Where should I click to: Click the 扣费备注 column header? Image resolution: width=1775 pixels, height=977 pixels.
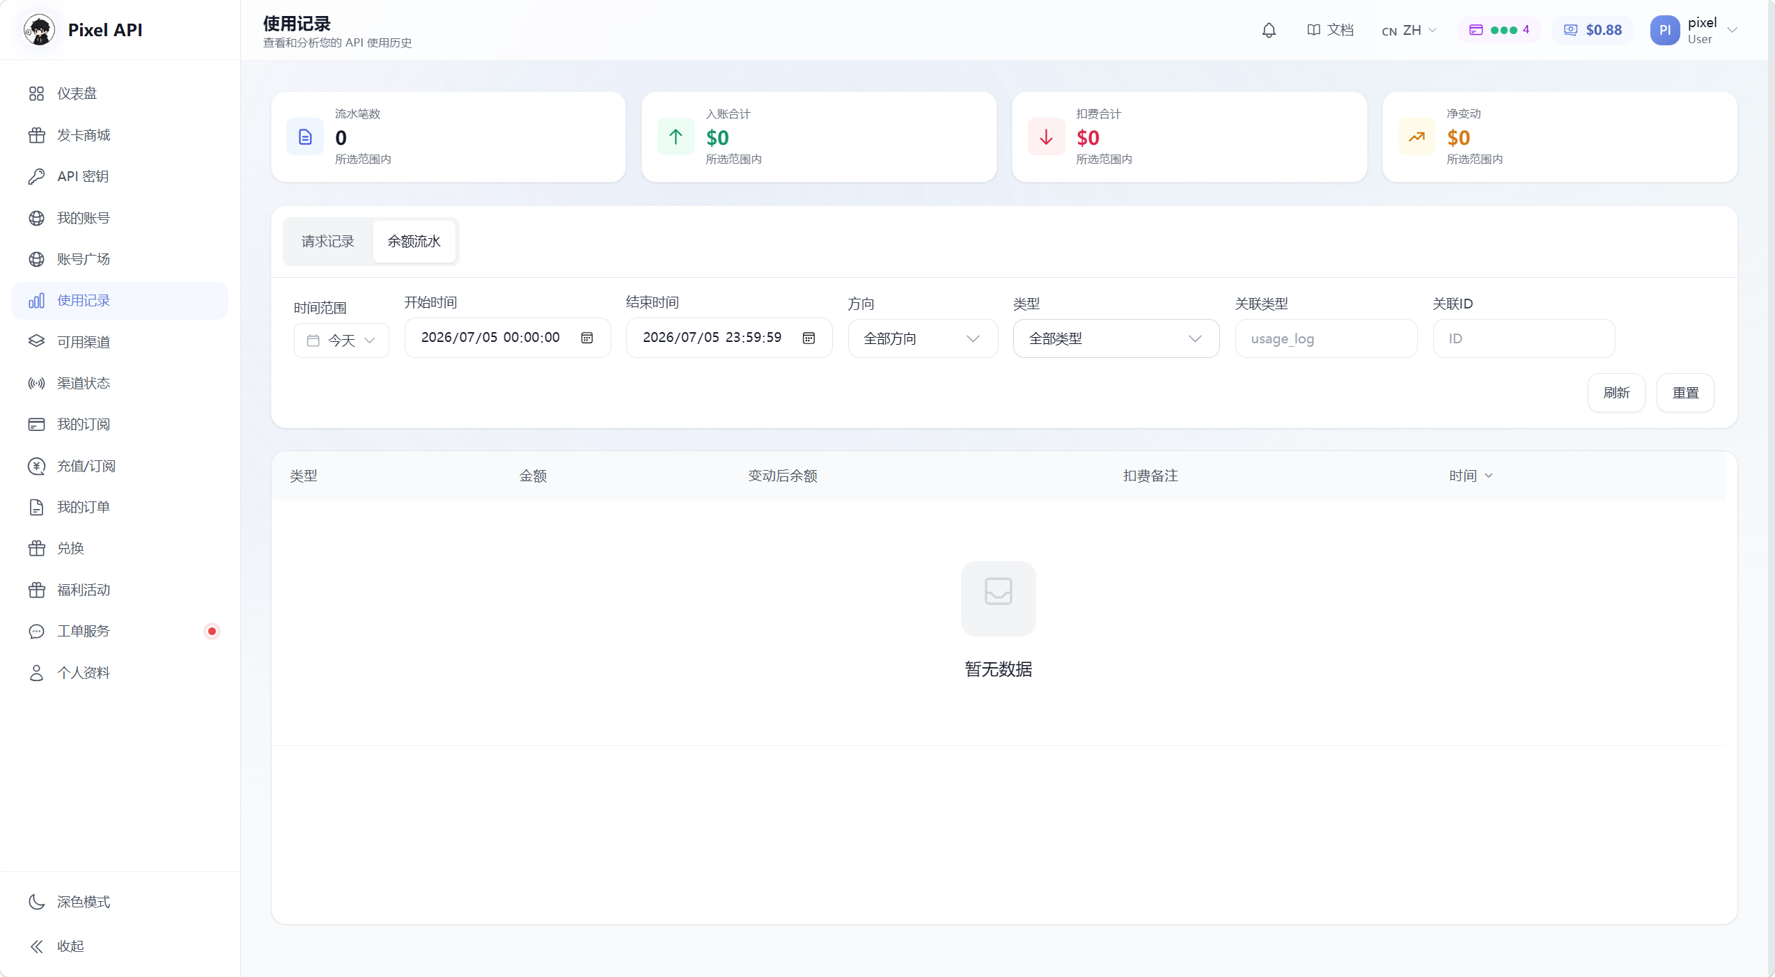(1150, 476)
